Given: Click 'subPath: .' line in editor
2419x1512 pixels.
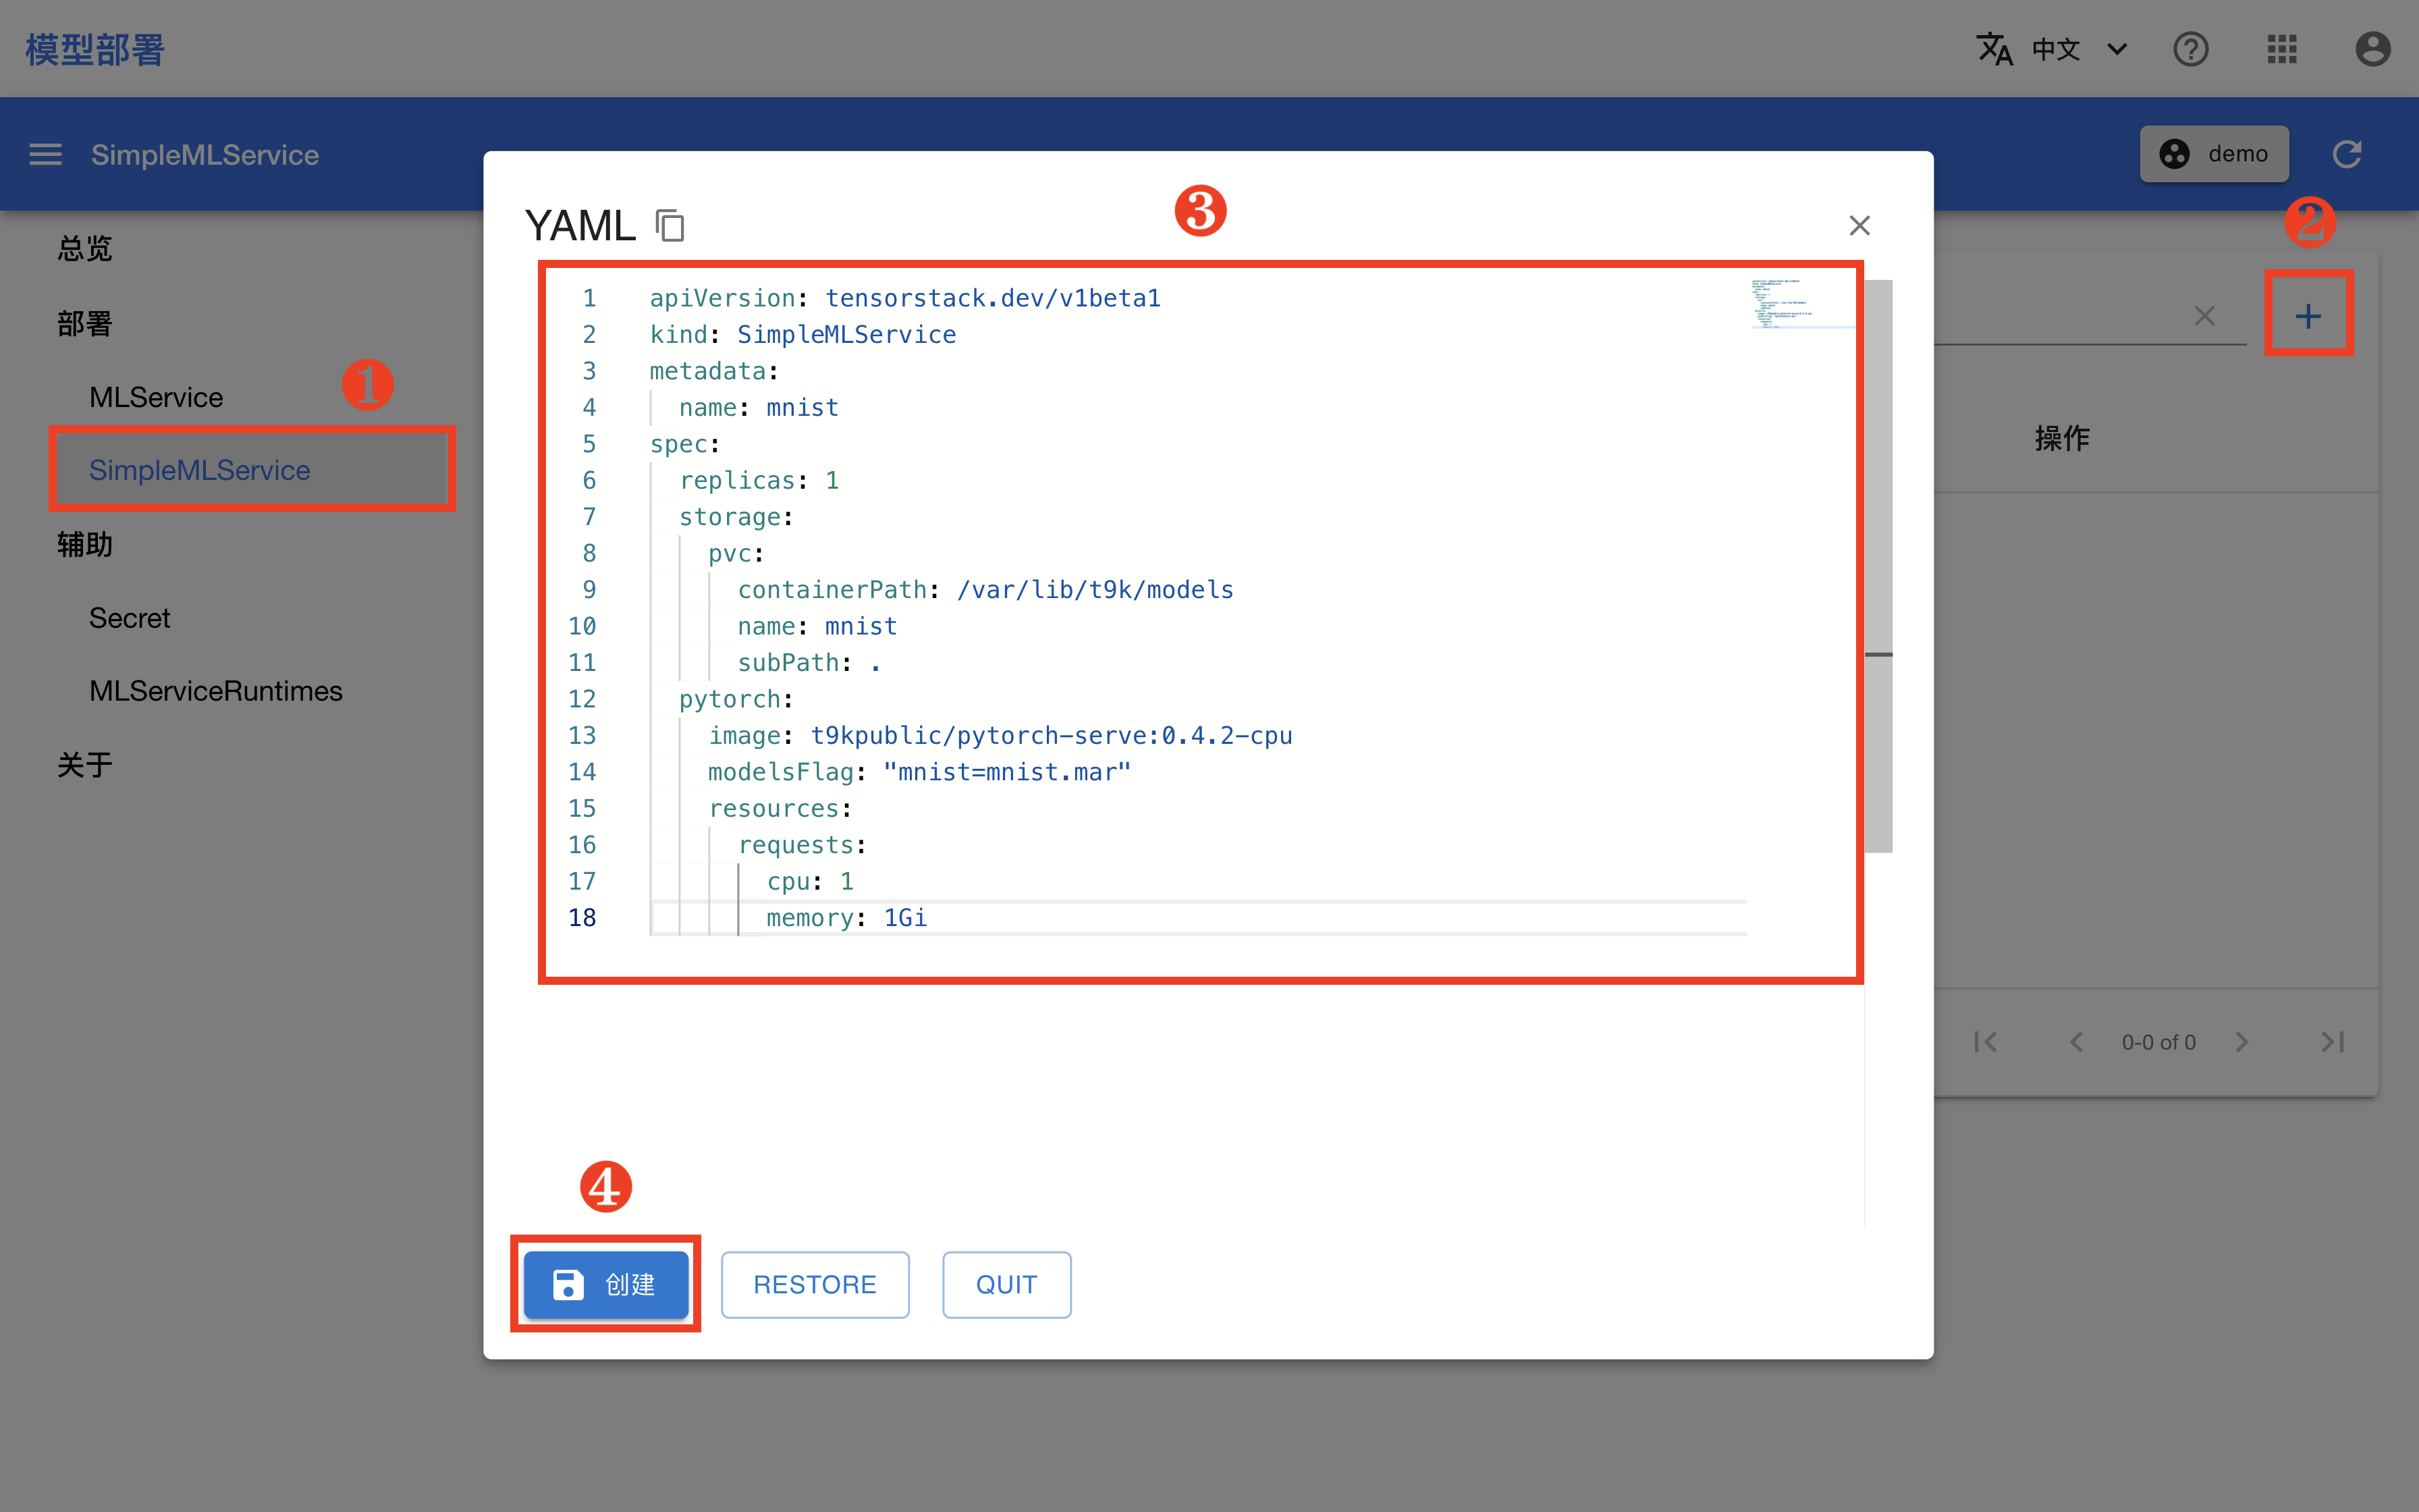Looking at the screenshot, I should [809, 663].
